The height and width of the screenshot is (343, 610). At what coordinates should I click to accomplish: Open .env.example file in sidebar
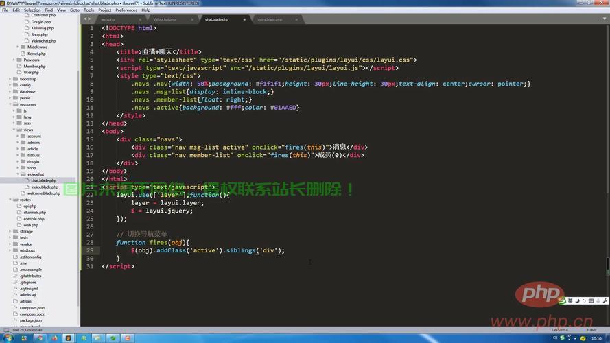(31, 270)
